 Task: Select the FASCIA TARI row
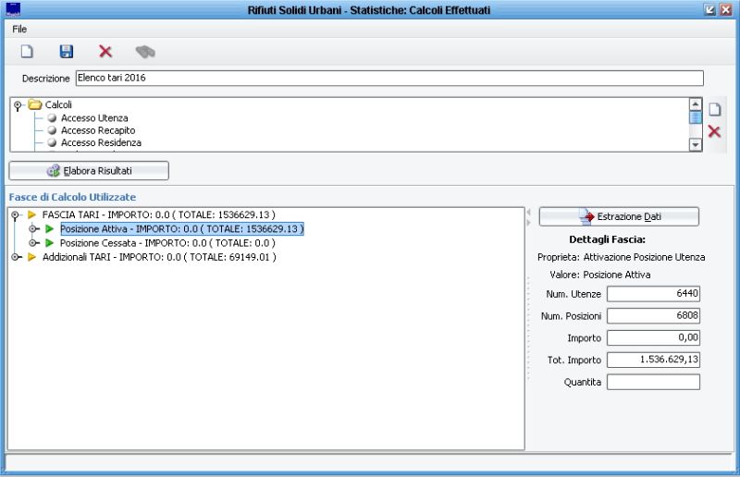158,214
